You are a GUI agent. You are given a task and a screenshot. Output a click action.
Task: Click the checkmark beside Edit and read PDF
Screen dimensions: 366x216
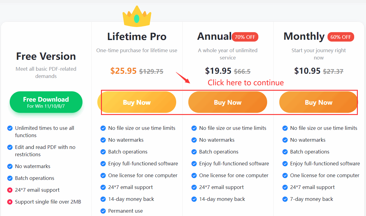10,147
